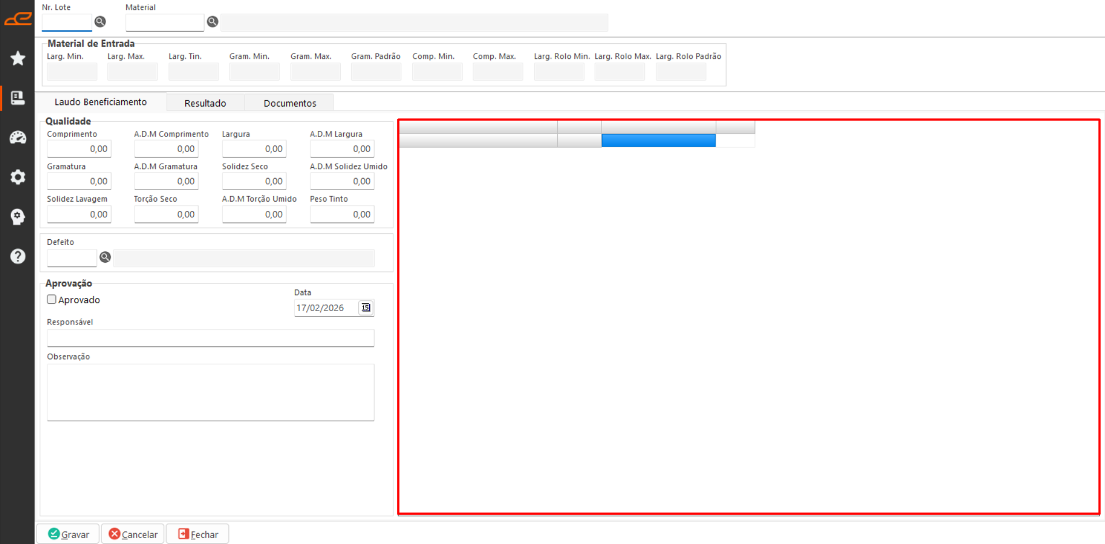The image size is (1105, 544).
Task: Click the Responsável text field
Action: (x=211, y=338)
